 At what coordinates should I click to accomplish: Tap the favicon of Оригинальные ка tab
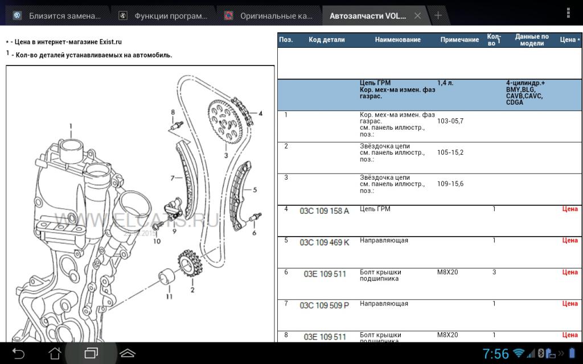point(228,15)
